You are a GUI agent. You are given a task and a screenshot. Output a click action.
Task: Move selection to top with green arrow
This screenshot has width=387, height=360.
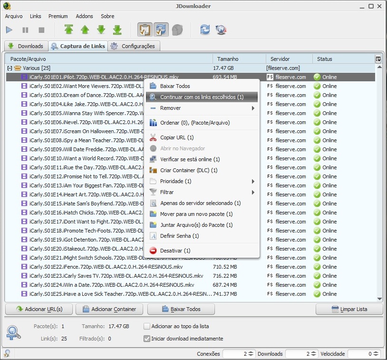[68, 29]
